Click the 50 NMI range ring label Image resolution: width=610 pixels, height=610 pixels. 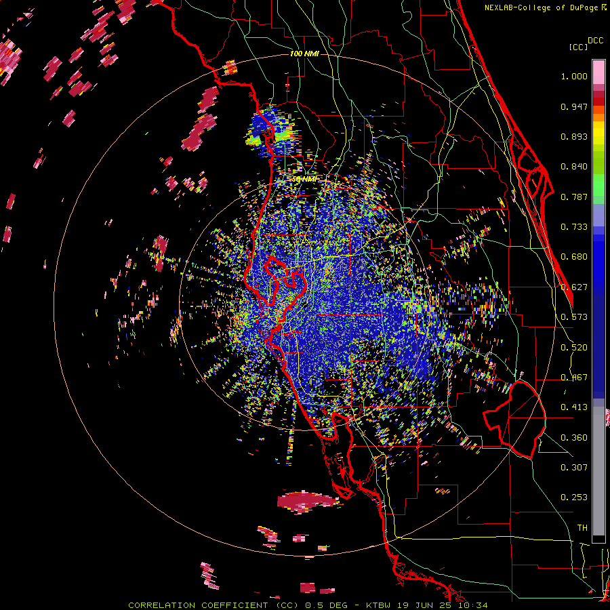(x=304, y=180)
